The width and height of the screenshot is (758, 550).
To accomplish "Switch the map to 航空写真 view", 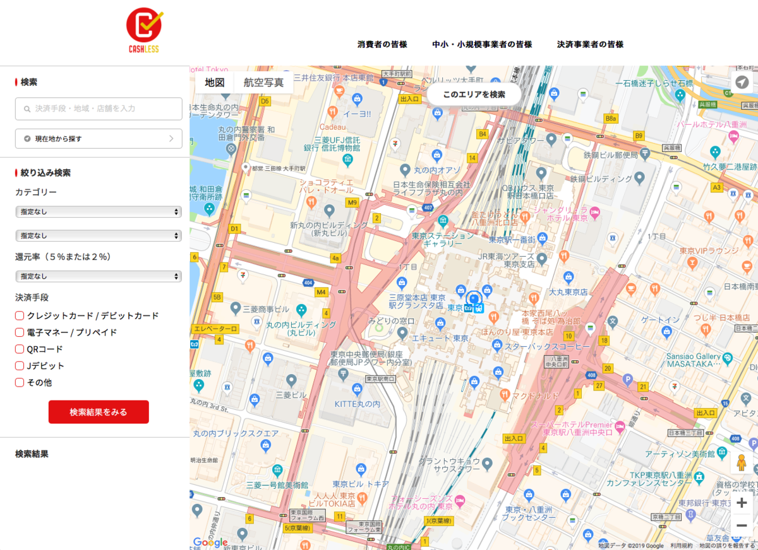I will coord(264,83).
